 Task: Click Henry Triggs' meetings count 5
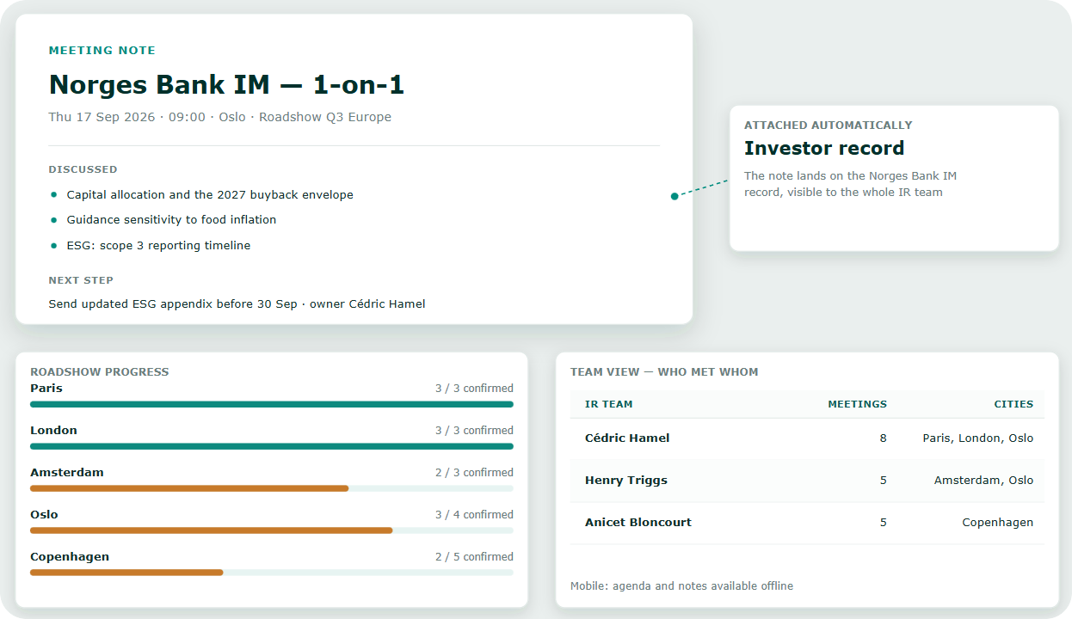(x=883, y=481)
